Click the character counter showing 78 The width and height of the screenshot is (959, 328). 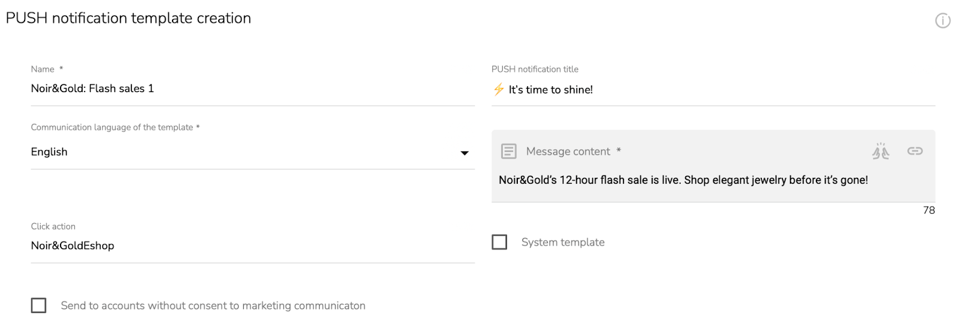tap(928, 211)
